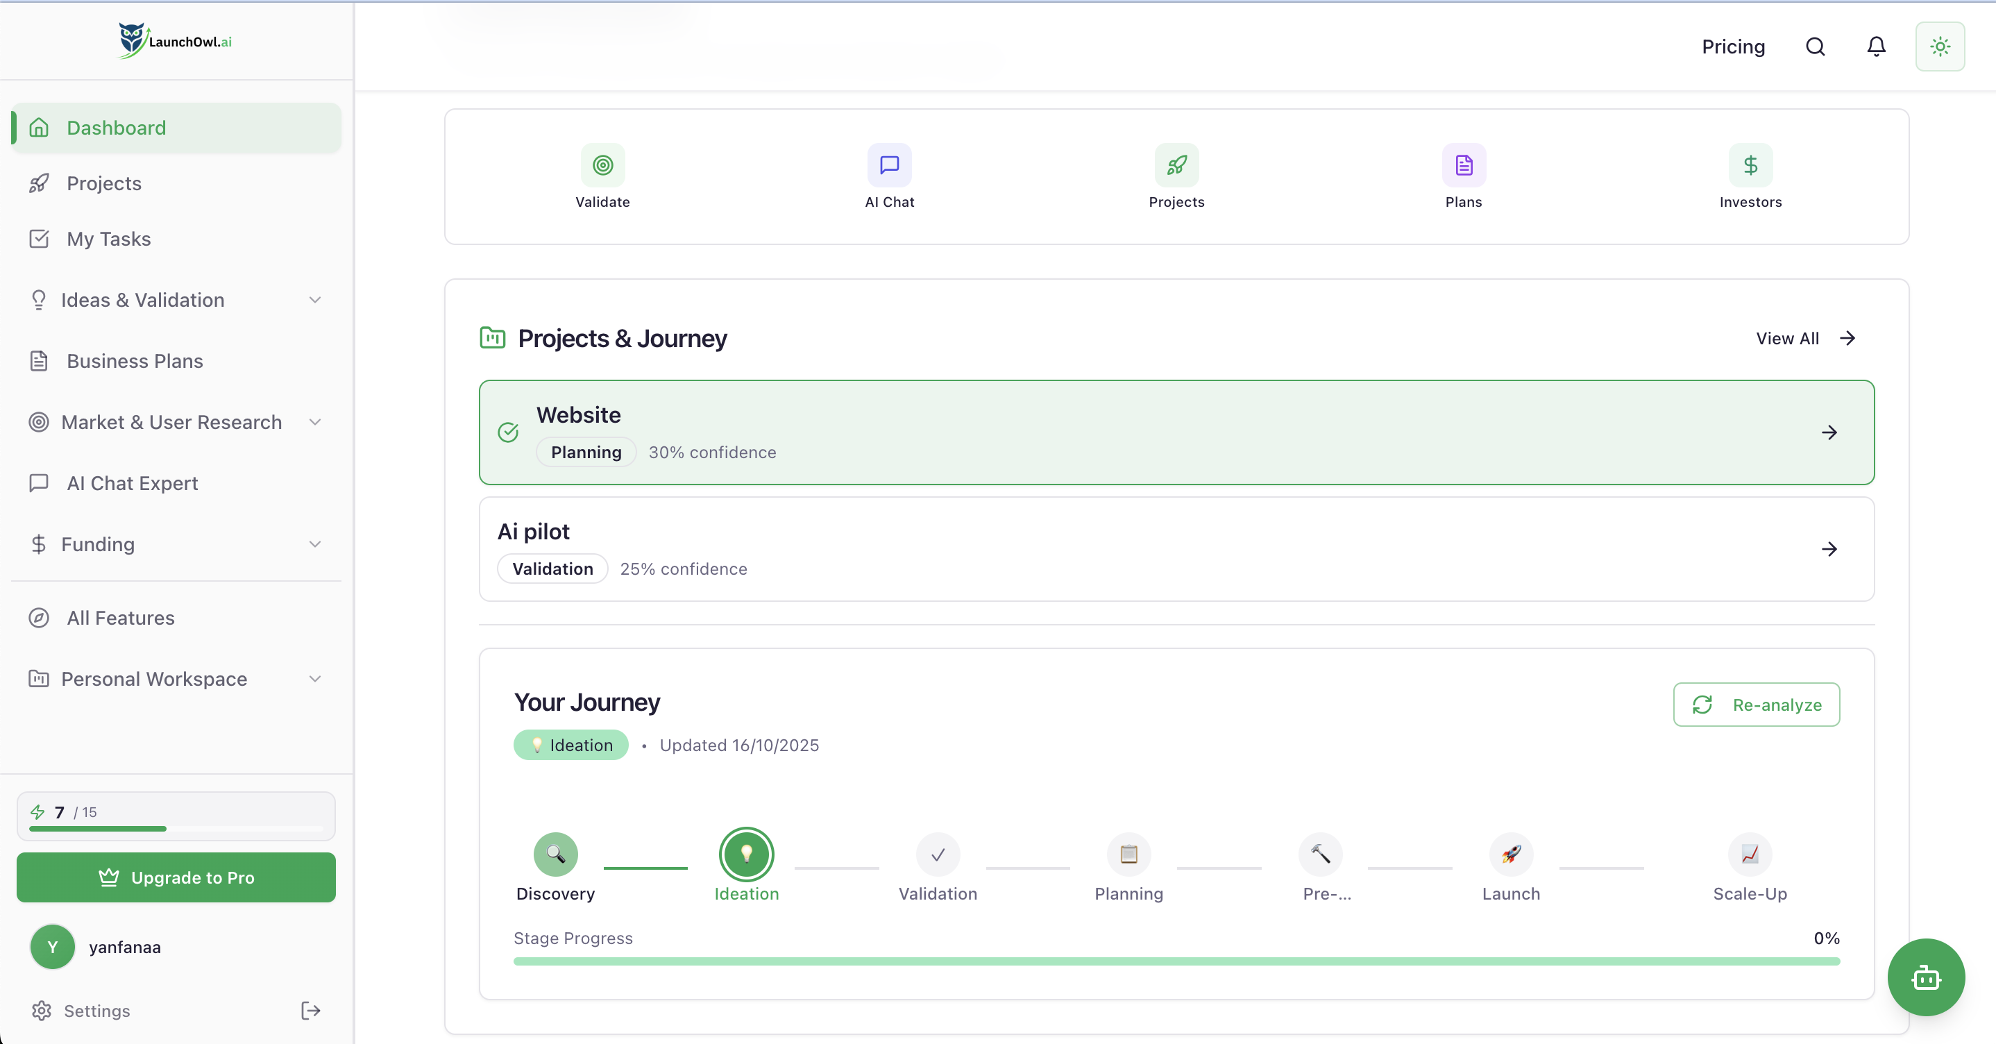
Task: Click the Launch rocket stage icon
Action: pos(1510,854)
